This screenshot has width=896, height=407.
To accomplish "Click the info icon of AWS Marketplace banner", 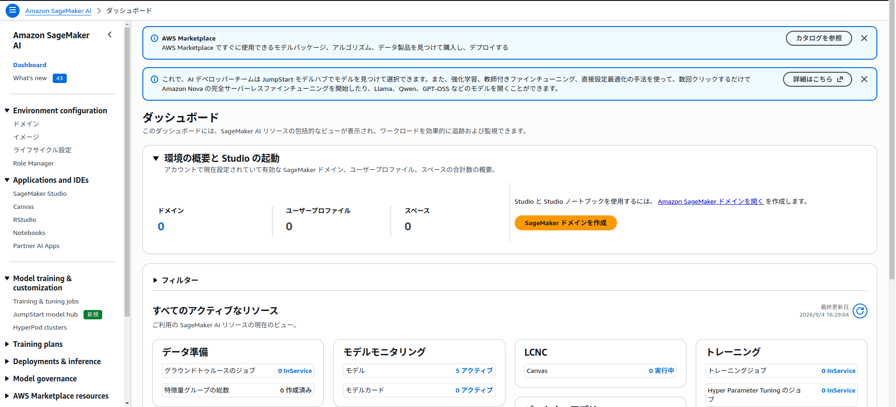I will (x=154, y=38).
